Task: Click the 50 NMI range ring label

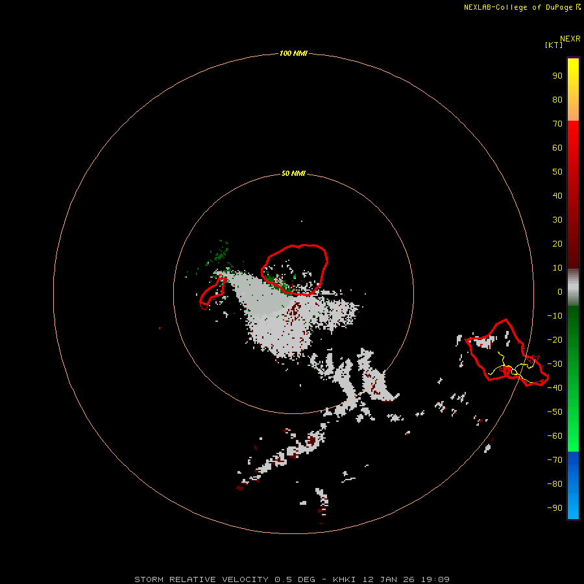Action: pyautogui.click(x=293, y=173)
